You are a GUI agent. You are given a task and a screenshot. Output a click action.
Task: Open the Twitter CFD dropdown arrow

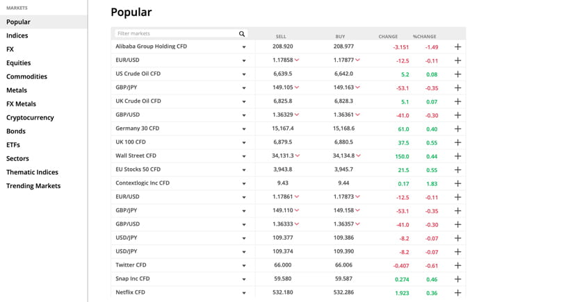pyautogui.click(x=243, y=266)
